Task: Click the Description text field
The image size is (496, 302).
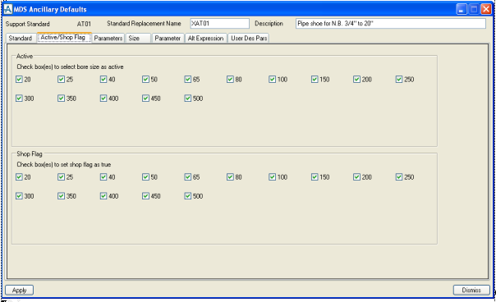Action: click(x=391, y=24)
